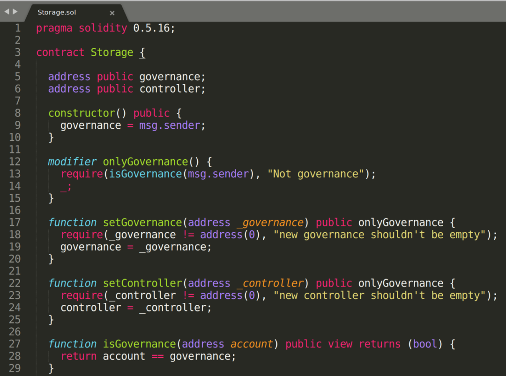Click the 'return' keyword on line 28
This screenshot has height=376, width=506.
point(78,356)
